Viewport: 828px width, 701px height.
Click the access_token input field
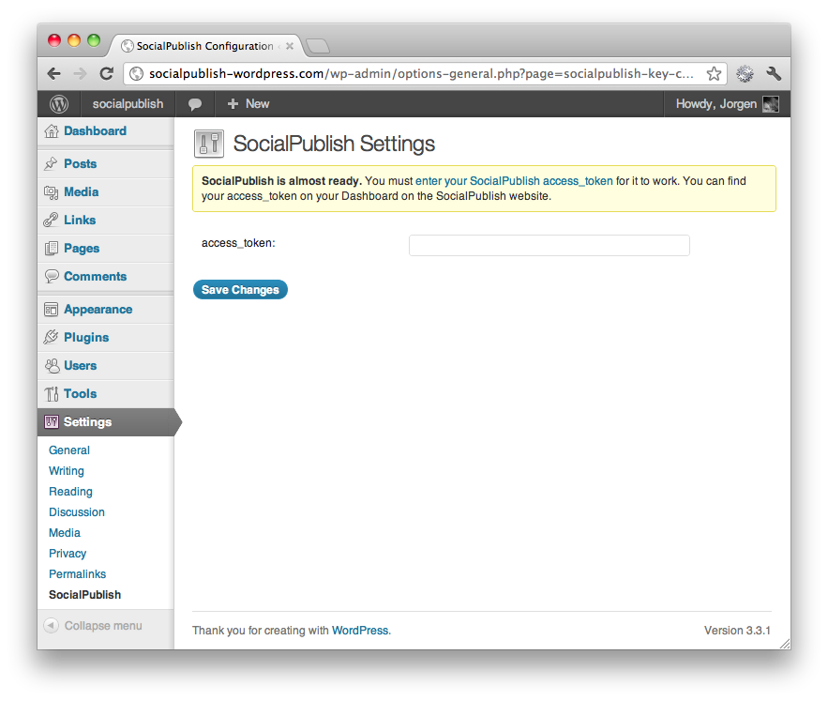(x=549, y=245)
